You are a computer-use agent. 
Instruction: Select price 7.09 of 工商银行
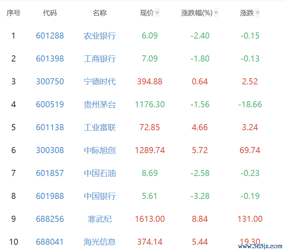click(x=150, y=58)
